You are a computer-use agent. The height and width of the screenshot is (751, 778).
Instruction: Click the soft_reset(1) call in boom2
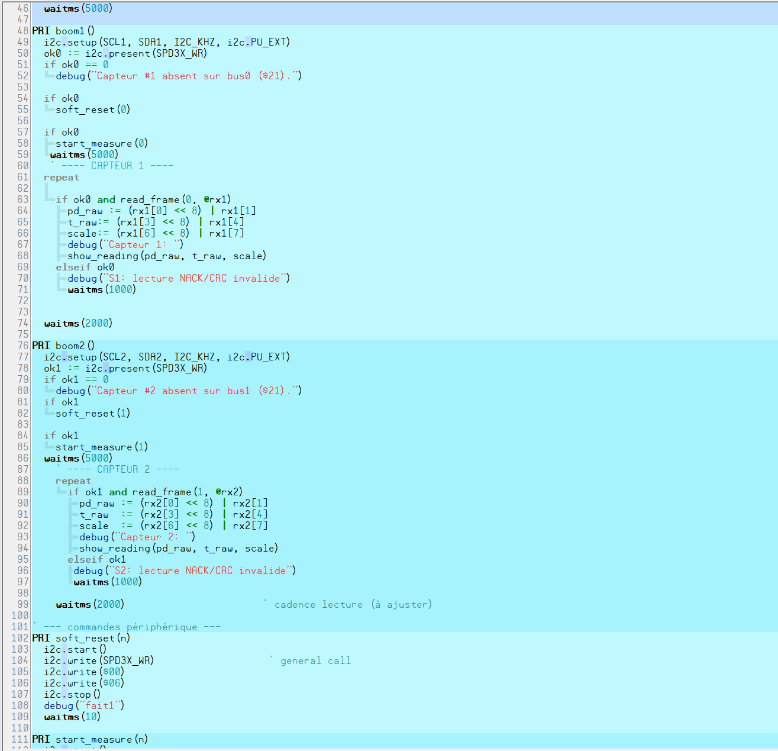(x=93, y=413)
